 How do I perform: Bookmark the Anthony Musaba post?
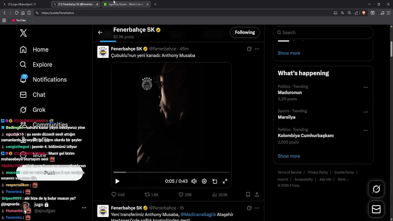(x=248, y=195)
